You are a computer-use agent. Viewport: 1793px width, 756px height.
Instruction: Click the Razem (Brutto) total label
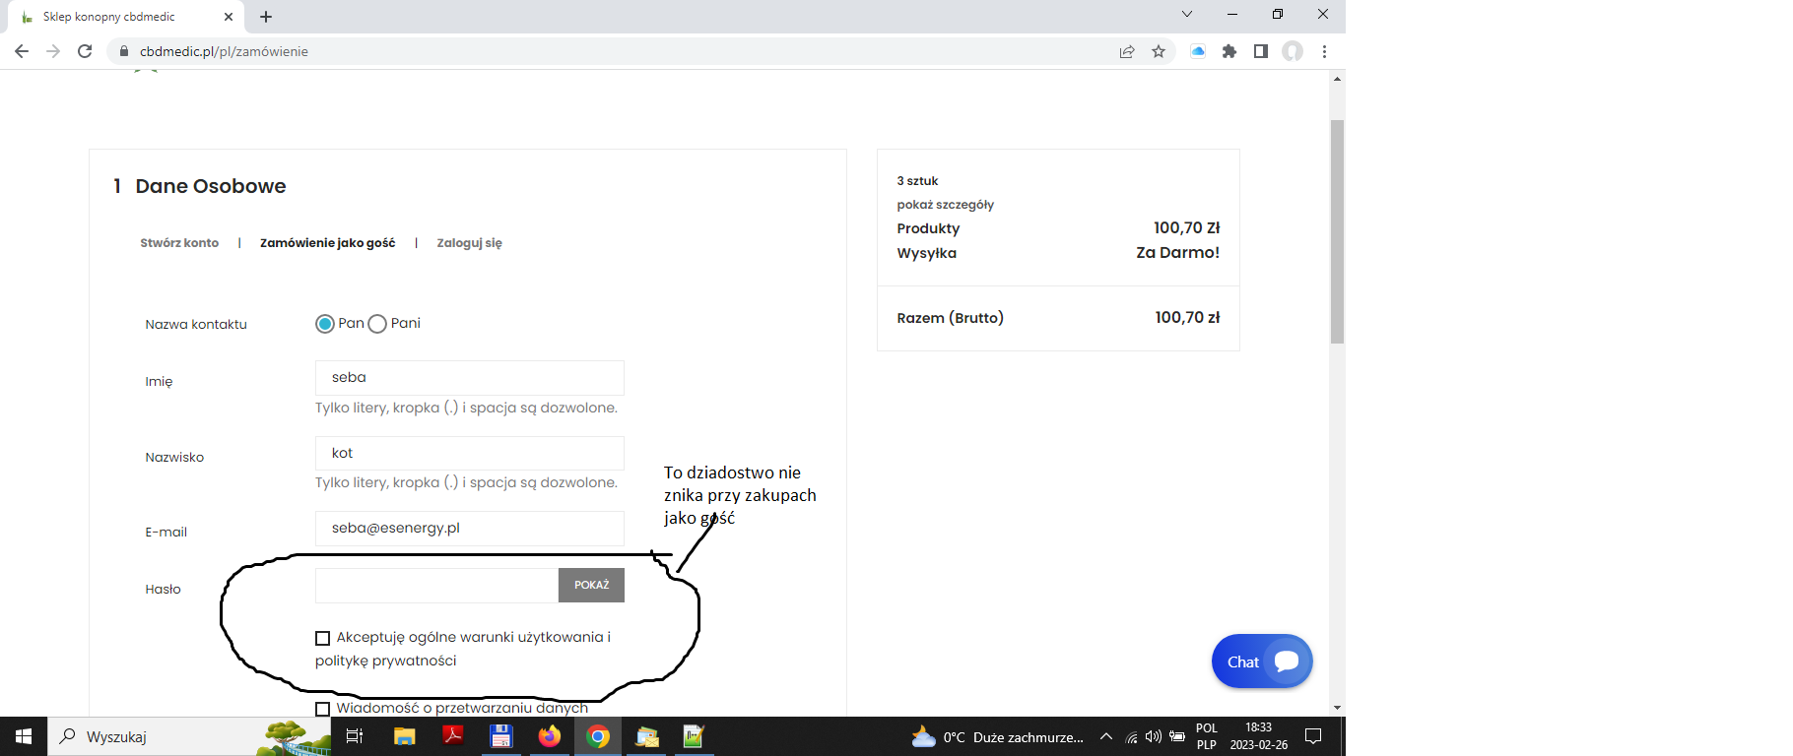(x=950, y=318)
